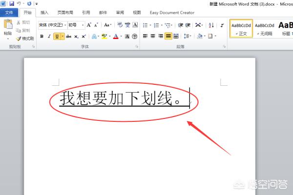Open the Clipboard pane launcher
Screen dimensions: 293x195
pos(33,46)
